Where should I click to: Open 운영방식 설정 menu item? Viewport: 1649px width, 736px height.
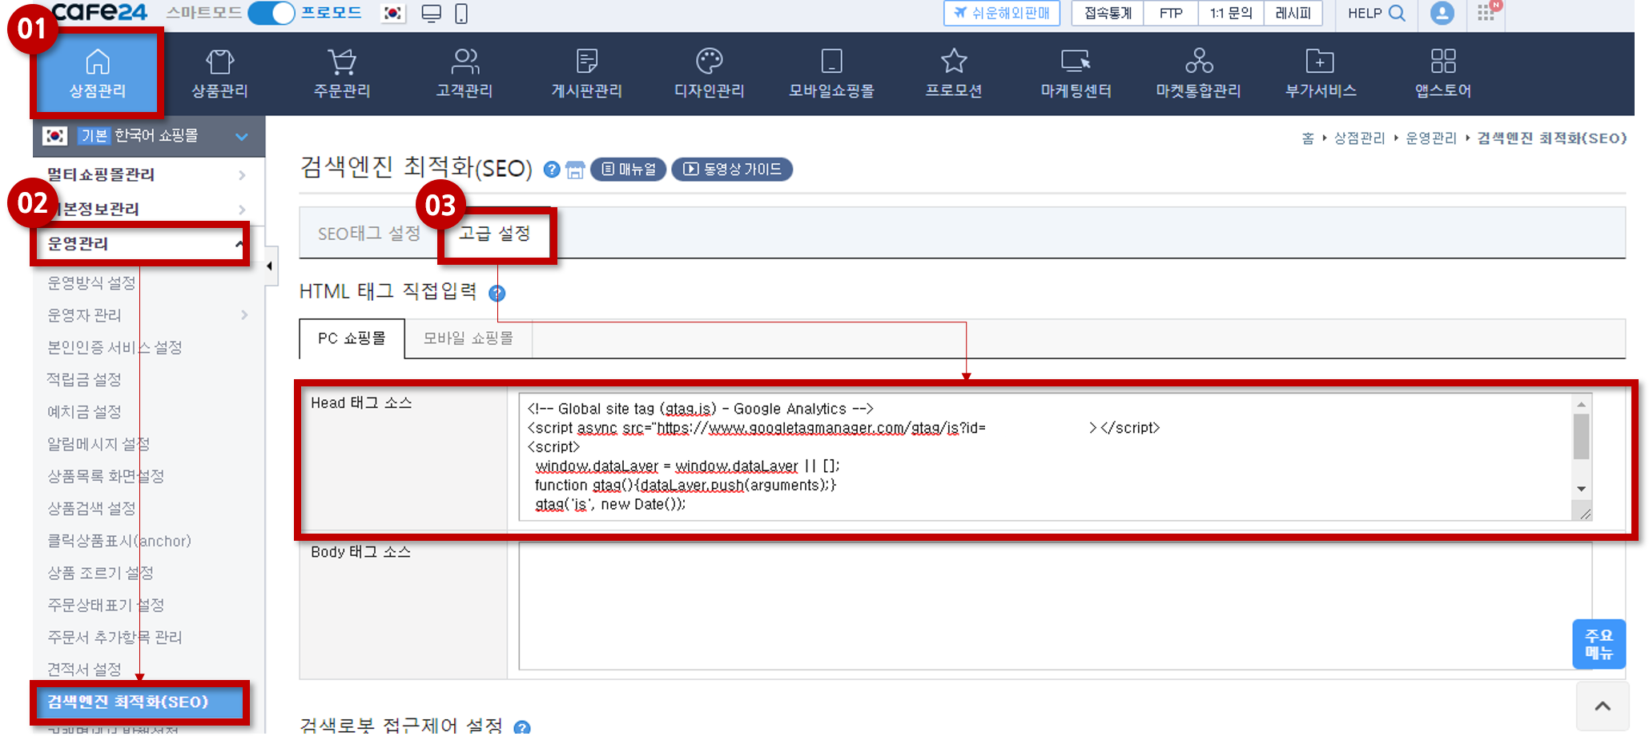[x=91, y=283]
